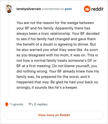
Task: Collapse thread using vertical line below avatar
Action: click(9, 56)
